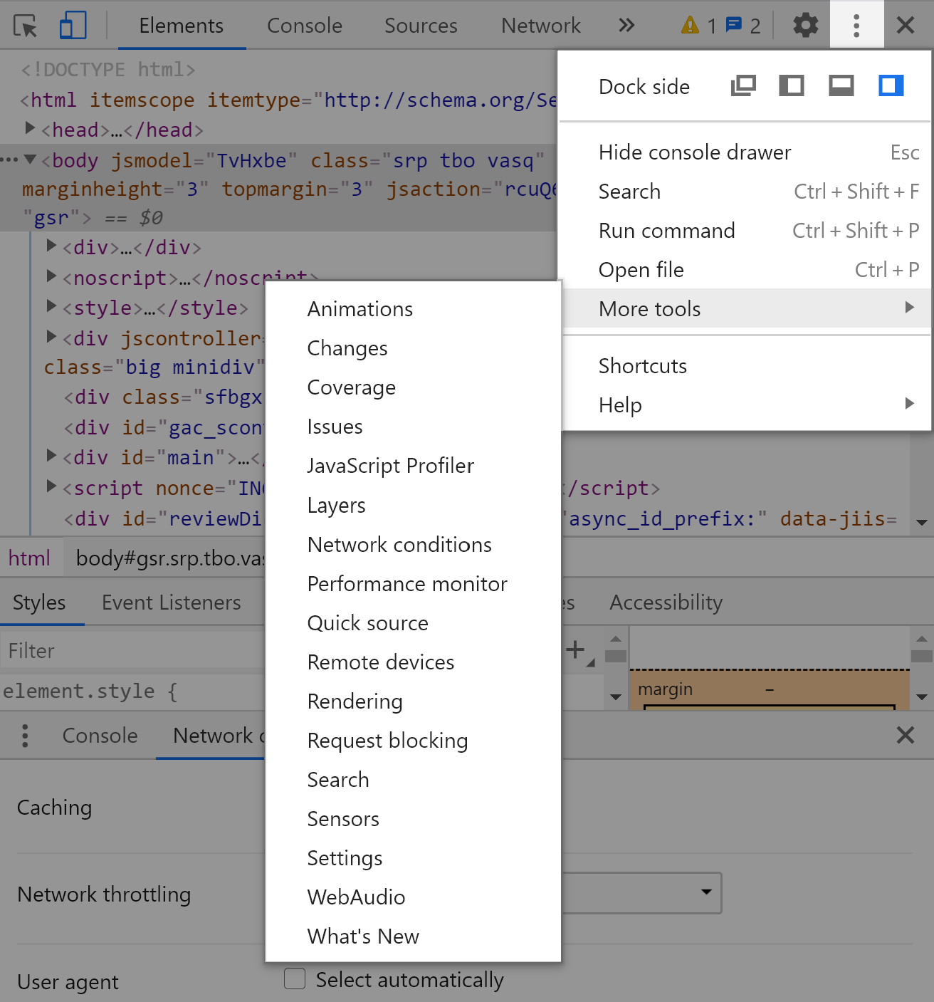934x1002 pixels.
Task: Select the Elements panel tab
Action: [182, 26]
